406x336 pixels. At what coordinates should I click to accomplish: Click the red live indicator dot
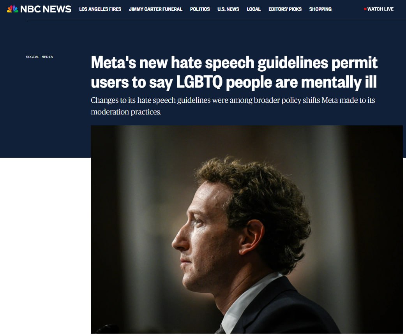point(365,9)
